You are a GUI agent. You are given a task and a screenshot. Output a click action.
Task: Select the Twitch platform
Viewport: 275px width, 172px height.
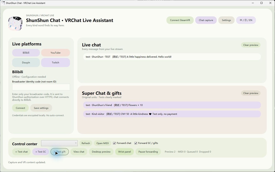tap(55, 63)
